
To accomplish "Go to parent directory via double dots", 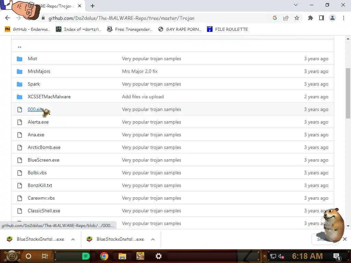I will [x=20, y=47].
